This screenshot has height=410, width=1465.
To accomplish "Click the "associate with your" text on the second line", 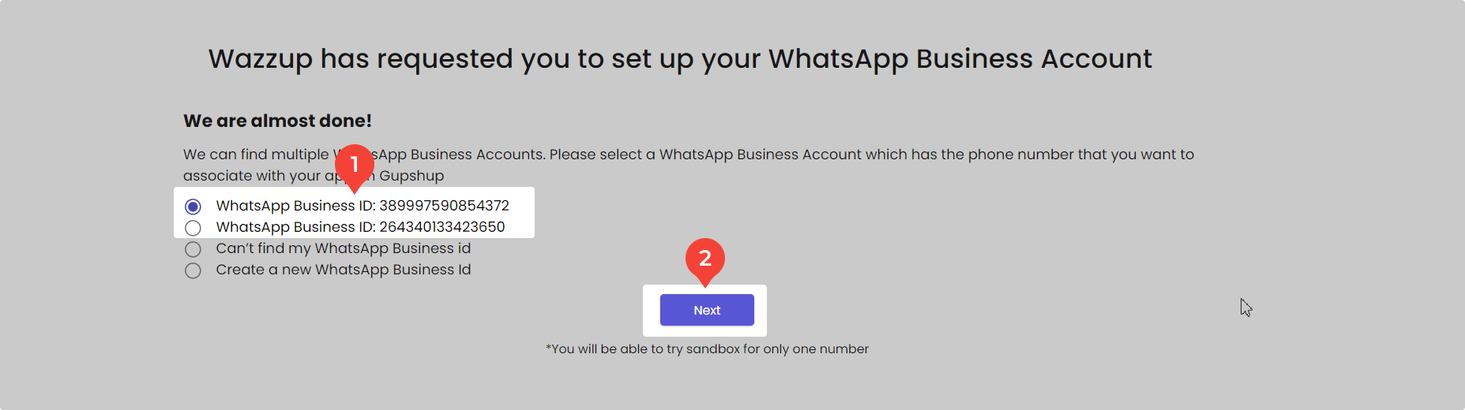I will pyautogui.click(x=252, y=176).
